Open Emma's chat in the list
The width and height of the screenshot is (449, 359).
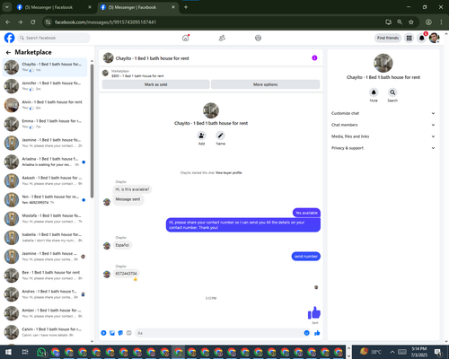pos(45,124)
